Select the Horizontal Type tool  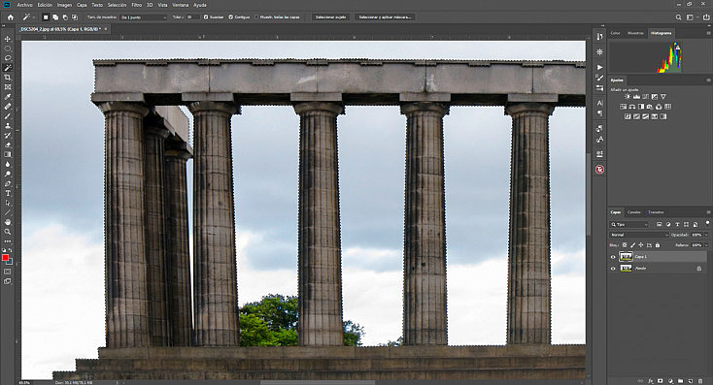coord(8,193)
